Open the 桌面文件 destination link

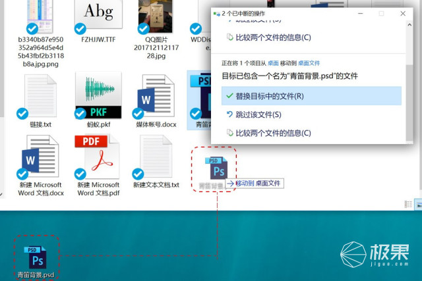[309, 63]
